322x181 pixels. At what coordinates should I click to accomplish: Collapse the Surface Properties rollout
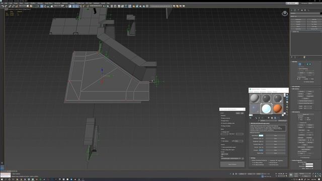point(297,160)
